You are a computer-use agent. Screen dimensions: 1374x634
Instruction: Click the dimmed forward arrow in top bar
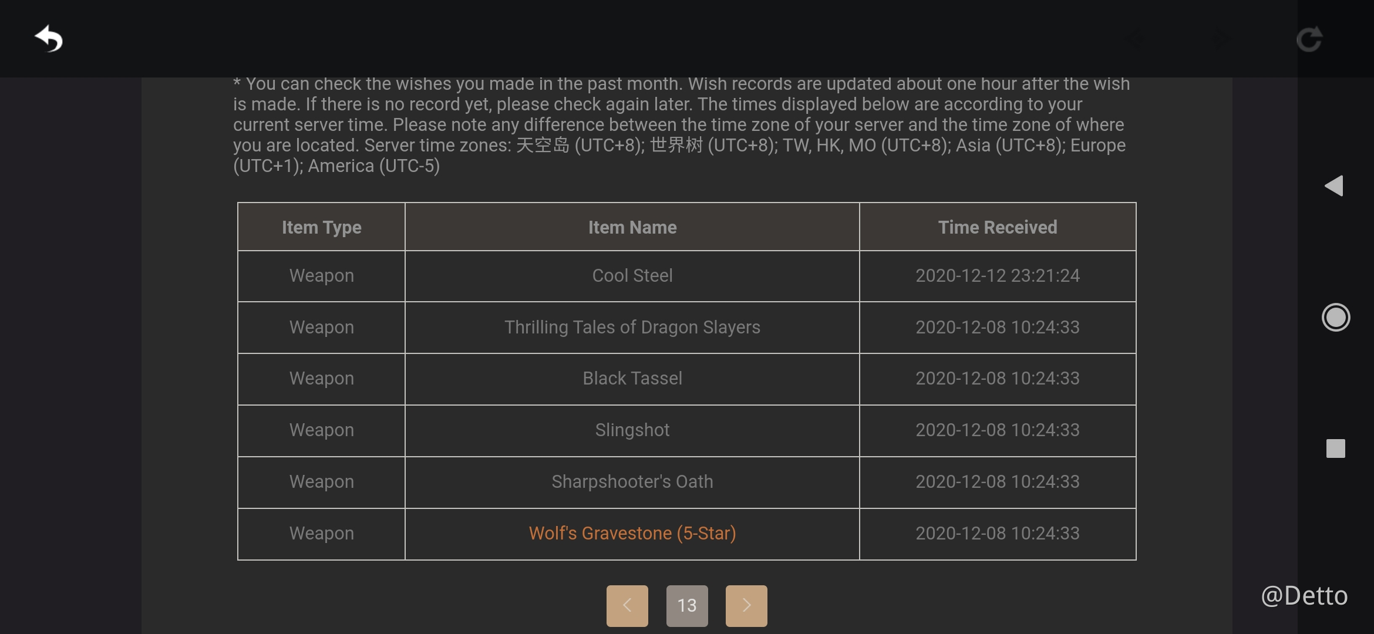pos(1222,39)
